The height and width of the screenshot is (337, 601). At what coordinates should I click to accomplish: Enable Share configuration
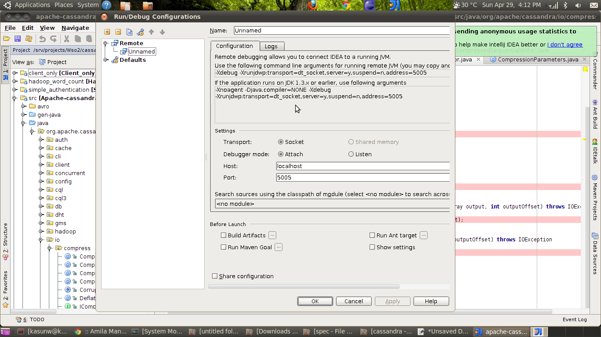tap(215, 276)
